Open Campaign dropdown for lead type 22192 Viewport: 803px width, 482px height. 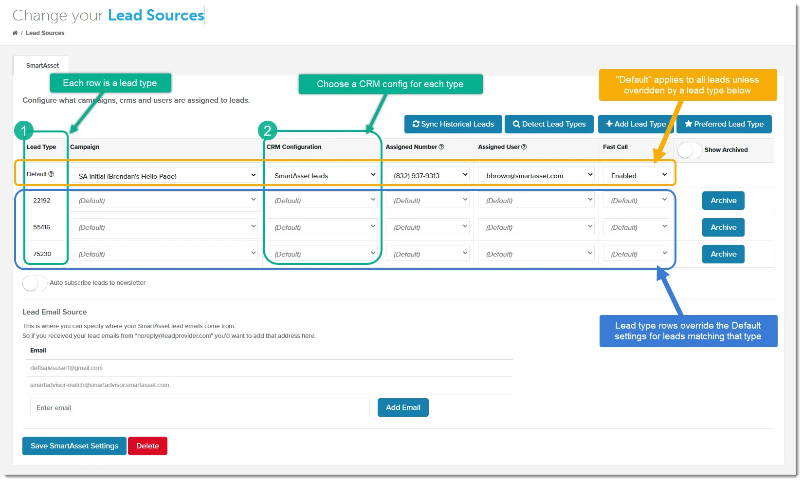tap(164, 200)
